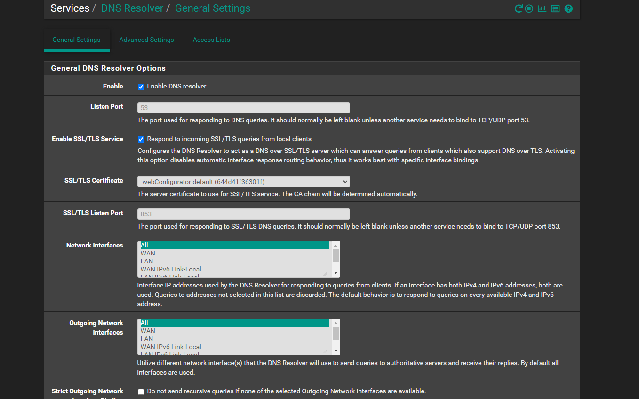Click the Outgoing Interfaces list resize handle
Viewport: 639px width, 399px height.
coord(325,351)
